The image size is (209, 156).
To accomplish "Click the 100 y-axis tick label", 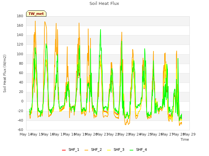I will click(x=20, y=54).
